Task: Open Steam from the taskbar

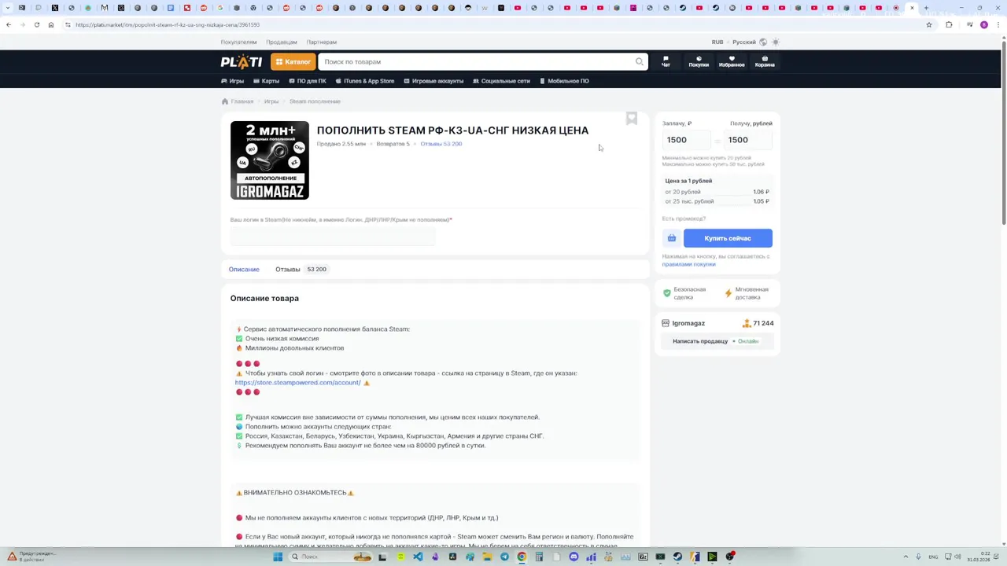Action: pos(677,557)
